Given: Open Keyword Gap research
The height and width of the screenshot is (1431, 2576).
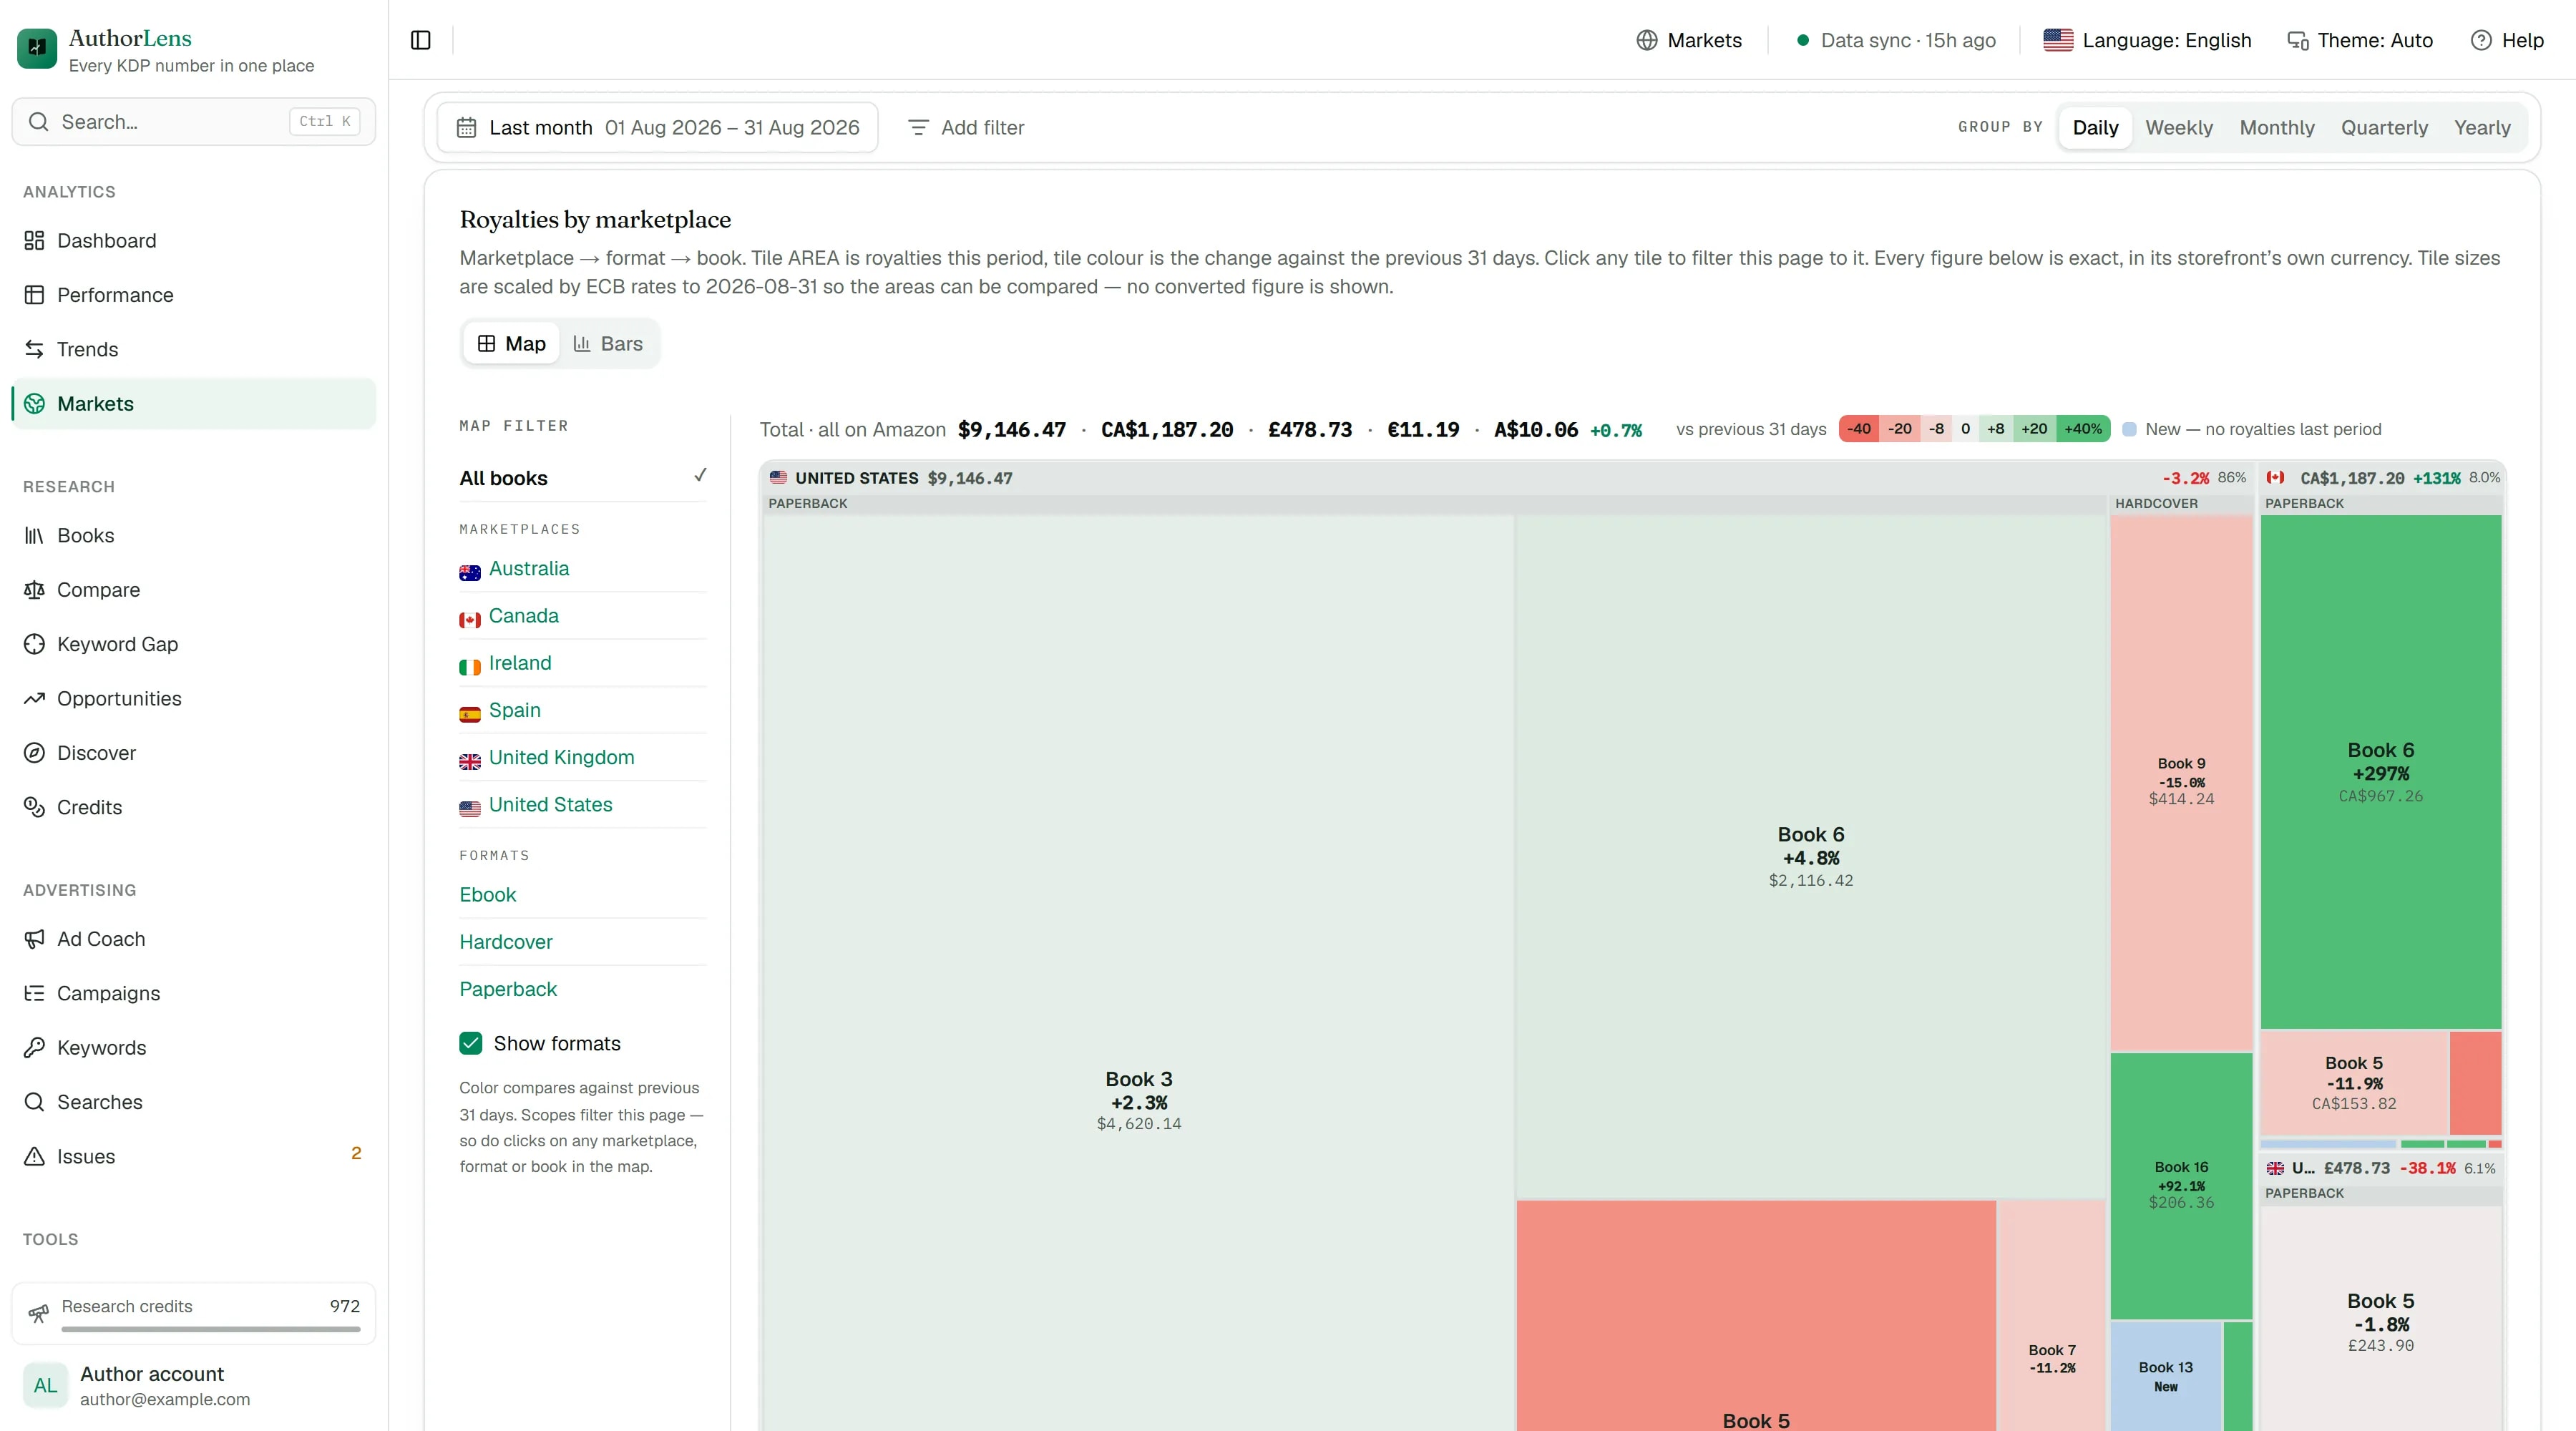Looking at the screenshot, I should pyautogui.click(x=194, y=644).
